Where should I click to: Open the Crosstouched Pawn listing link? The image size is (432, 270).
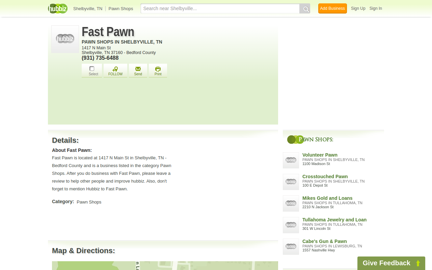click(x=325, y=177)
